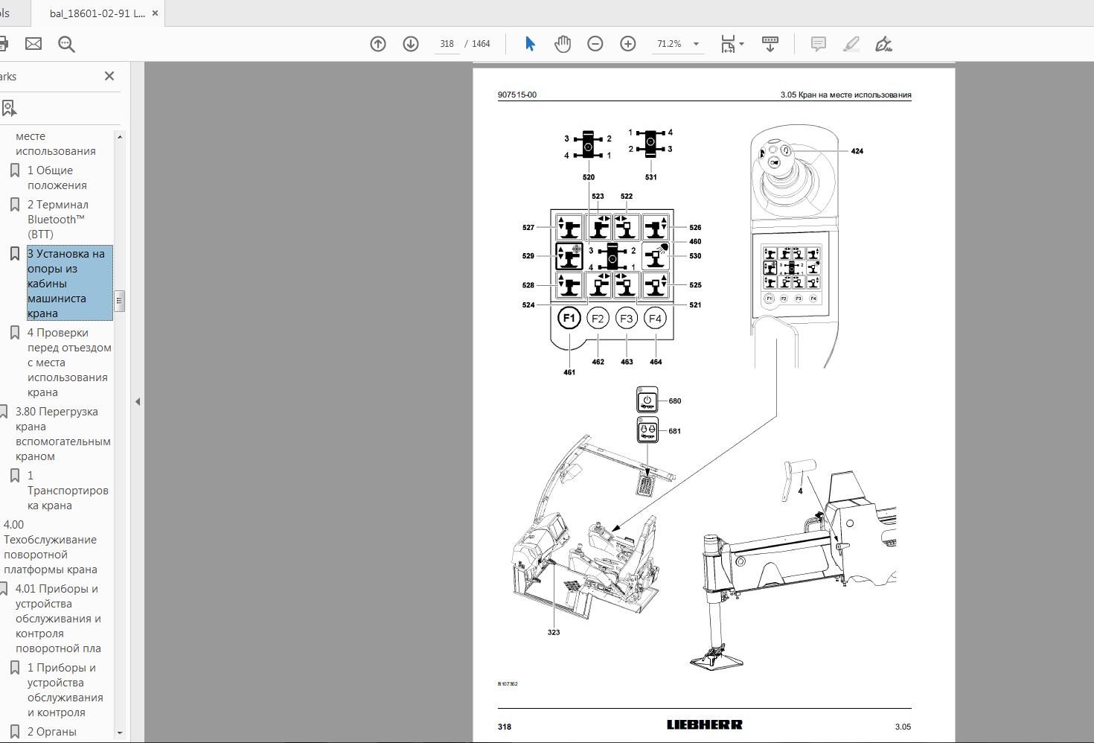This screenshot has height=743, width=1094.
Task: Go to the next page with down arrow
Action: pyautogui.click(x=410, y=43)
